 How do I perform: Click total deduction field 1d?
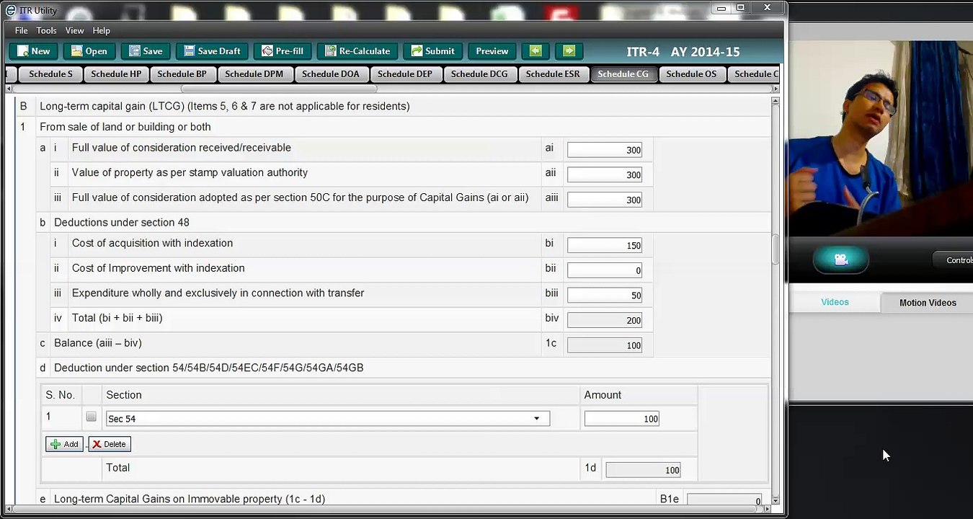click(643, 470)
